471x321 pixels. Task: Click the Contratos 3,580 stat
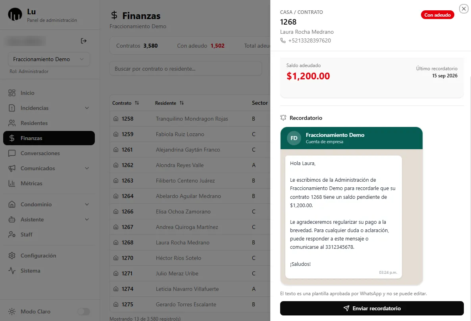[x=137, y=46]
